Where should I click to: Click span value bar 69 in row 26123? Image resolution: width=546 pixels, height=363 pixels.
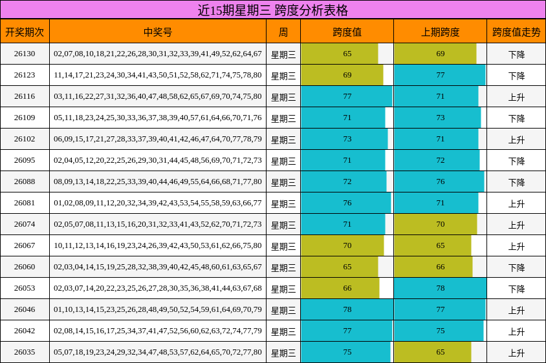342,75
